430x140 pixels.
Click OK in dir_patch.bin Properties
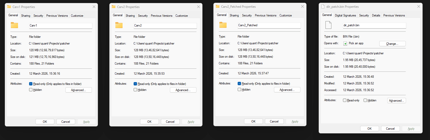click(369, 129)
